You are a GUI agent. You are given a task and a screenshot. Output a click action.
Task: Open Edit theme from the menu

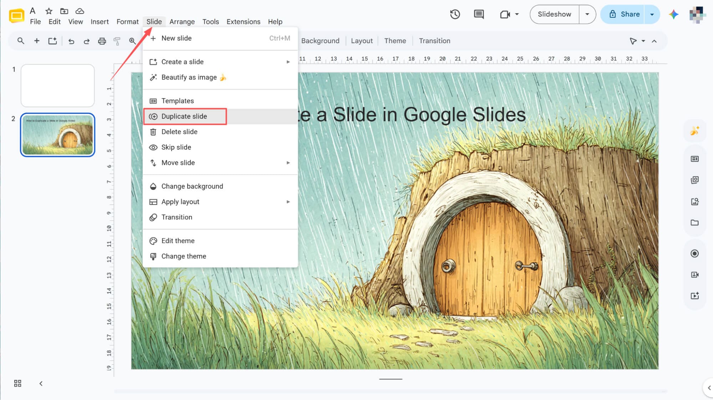(x=220, y=240)
